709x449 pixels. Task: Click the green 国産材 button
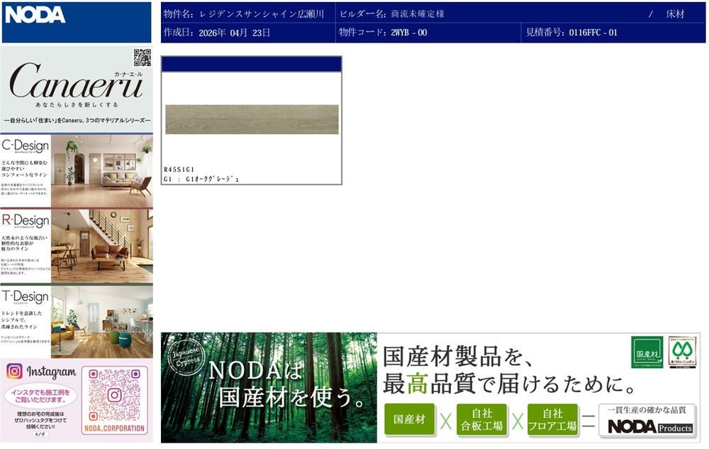pos(409,419)
